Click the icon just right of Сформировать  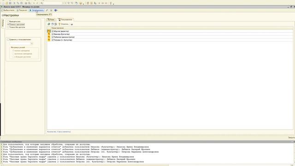47,10
